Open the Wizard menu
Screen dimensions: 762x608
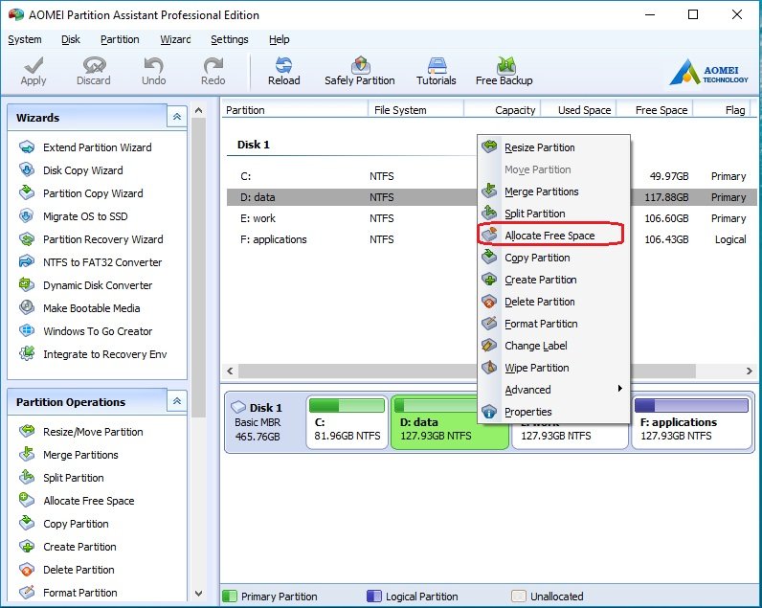pyautogui.click(x=175, y=39)
